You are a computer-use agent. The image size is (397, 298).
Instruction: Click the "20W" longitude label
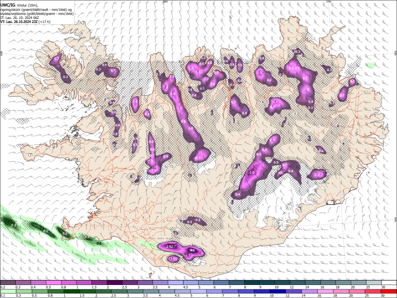(x=165, y=2)
